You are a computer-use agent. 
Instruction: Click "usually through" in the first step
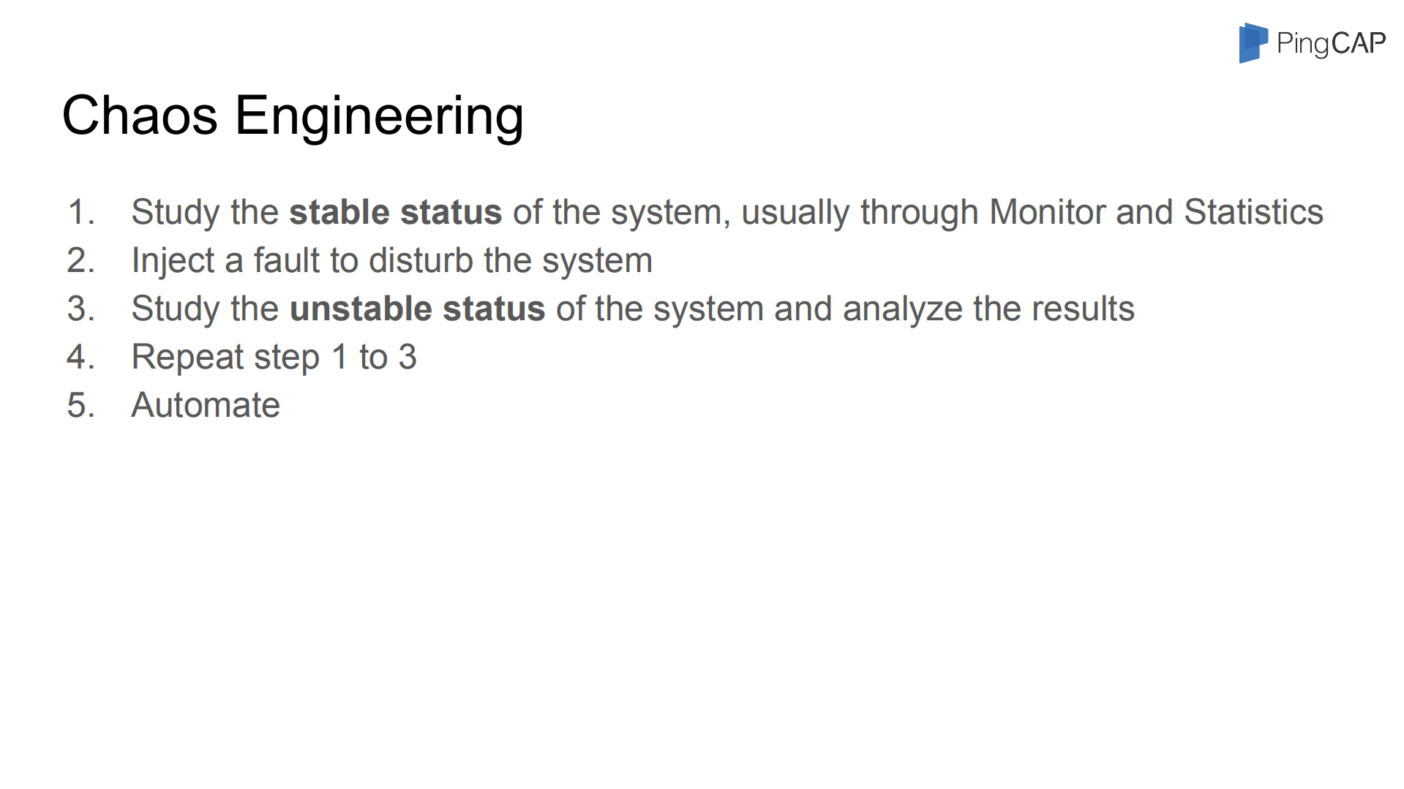click(x=860, y=212)
